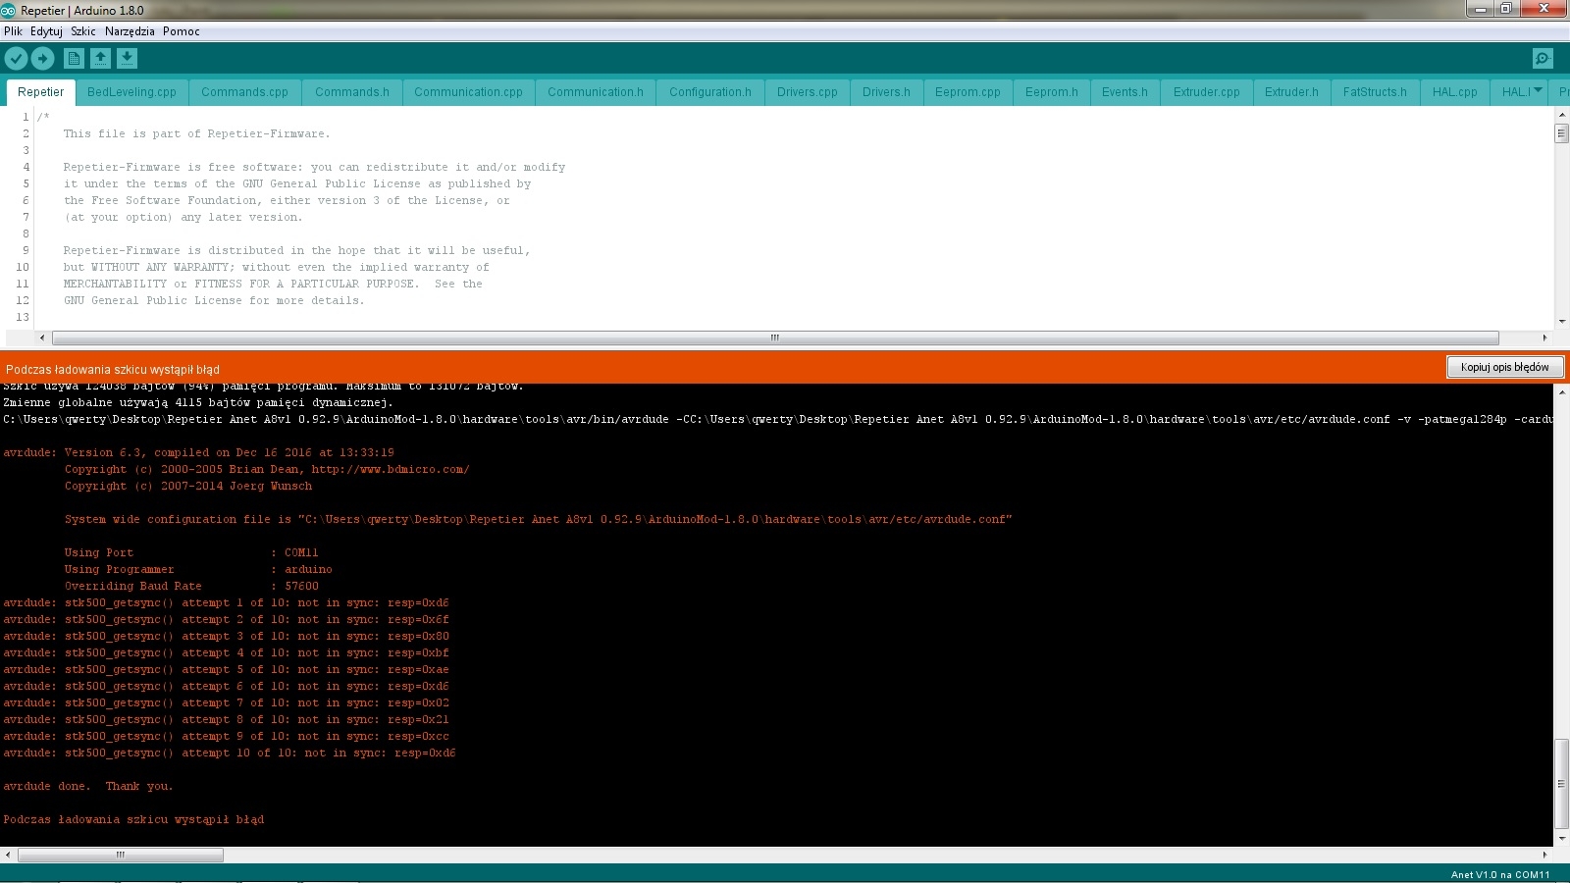Switch to the FatStructs.h tab
Image resolution: width=1570 pixels, height=883 pixels.
click(1375, 92)
